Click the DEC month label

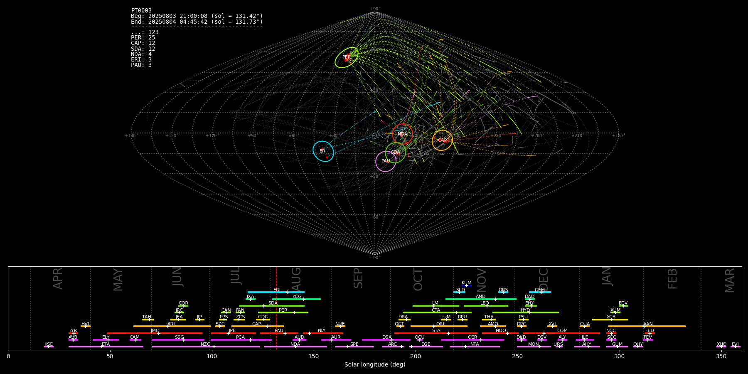(x=544, y=279)
